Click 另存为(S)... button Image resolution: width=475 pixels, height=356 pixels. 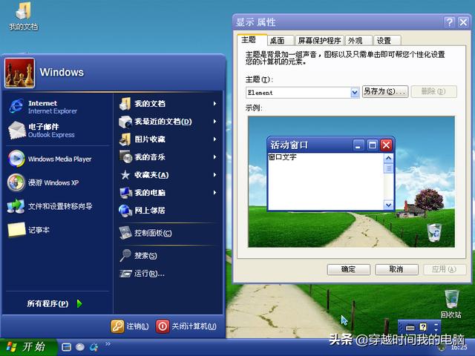[x=385, y=92]
